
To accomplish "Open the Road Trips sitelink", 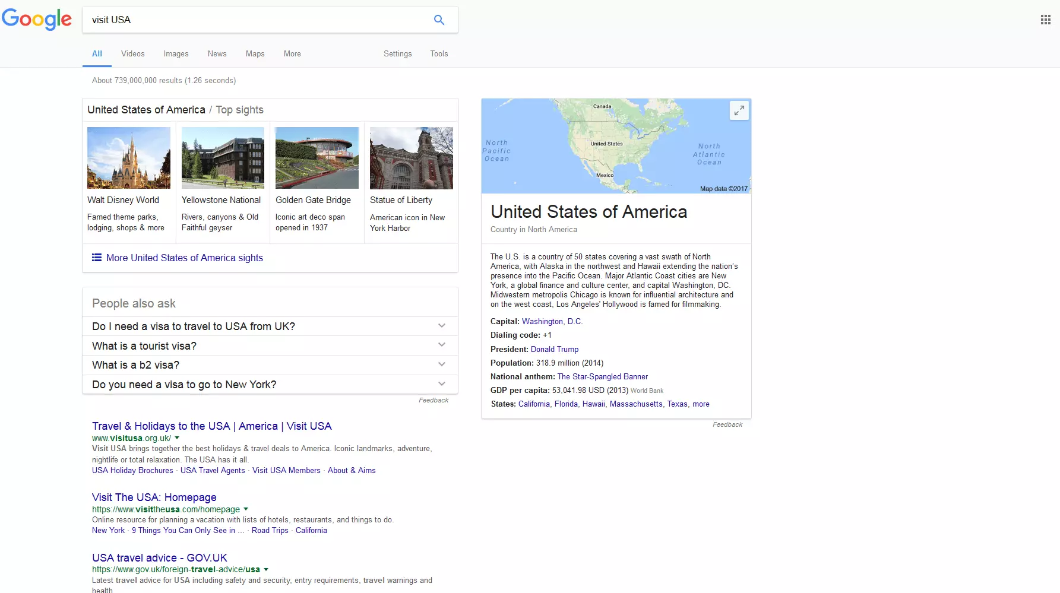I will pos(270,530).
